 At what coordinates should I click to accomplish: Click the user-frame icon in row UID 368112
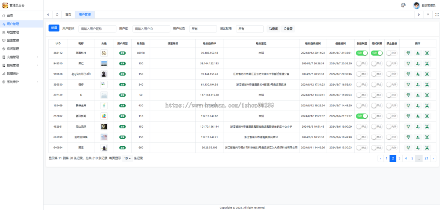point(427,53)
